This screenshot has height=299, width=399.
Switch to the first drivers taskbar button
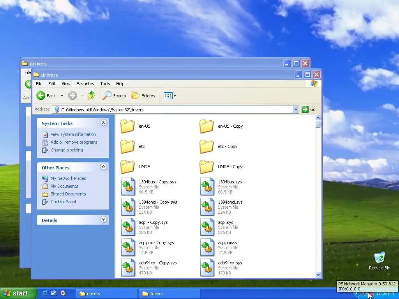[106, 294]
